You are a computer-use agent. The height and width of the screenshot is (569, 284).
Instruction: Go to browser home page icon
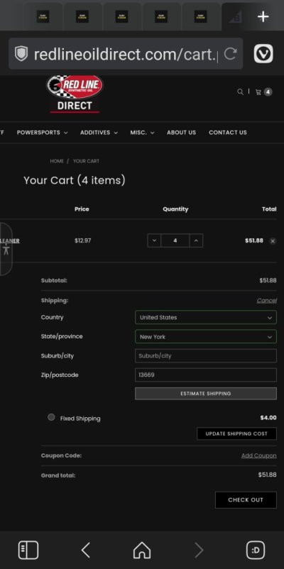click(x=142, y=550)
